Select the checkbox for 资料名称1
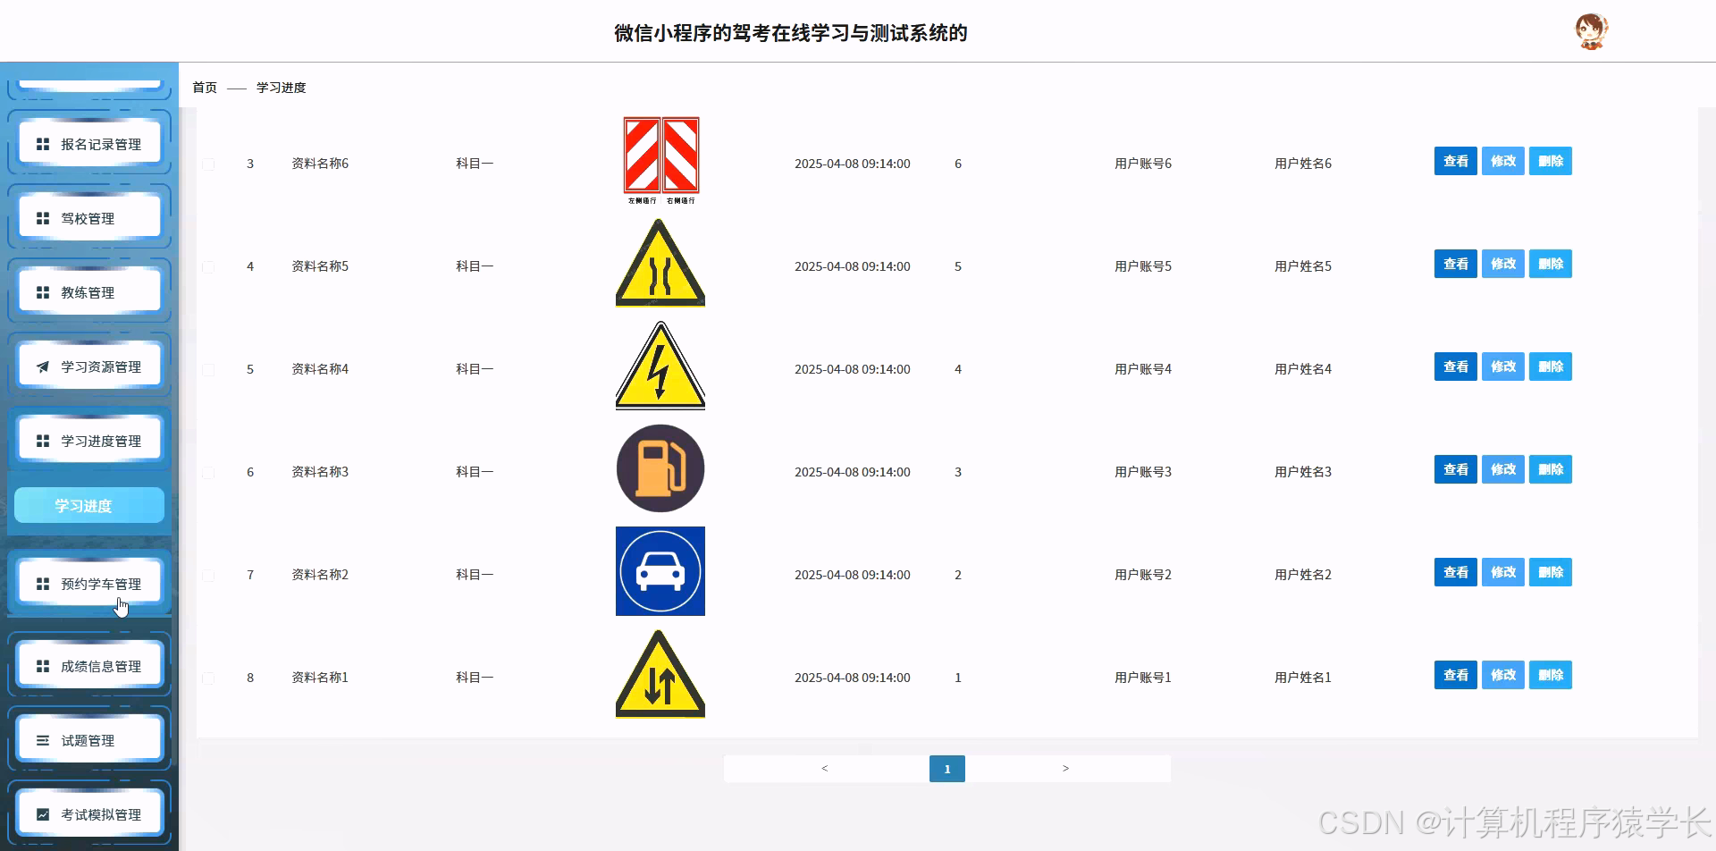 [208, 678]
